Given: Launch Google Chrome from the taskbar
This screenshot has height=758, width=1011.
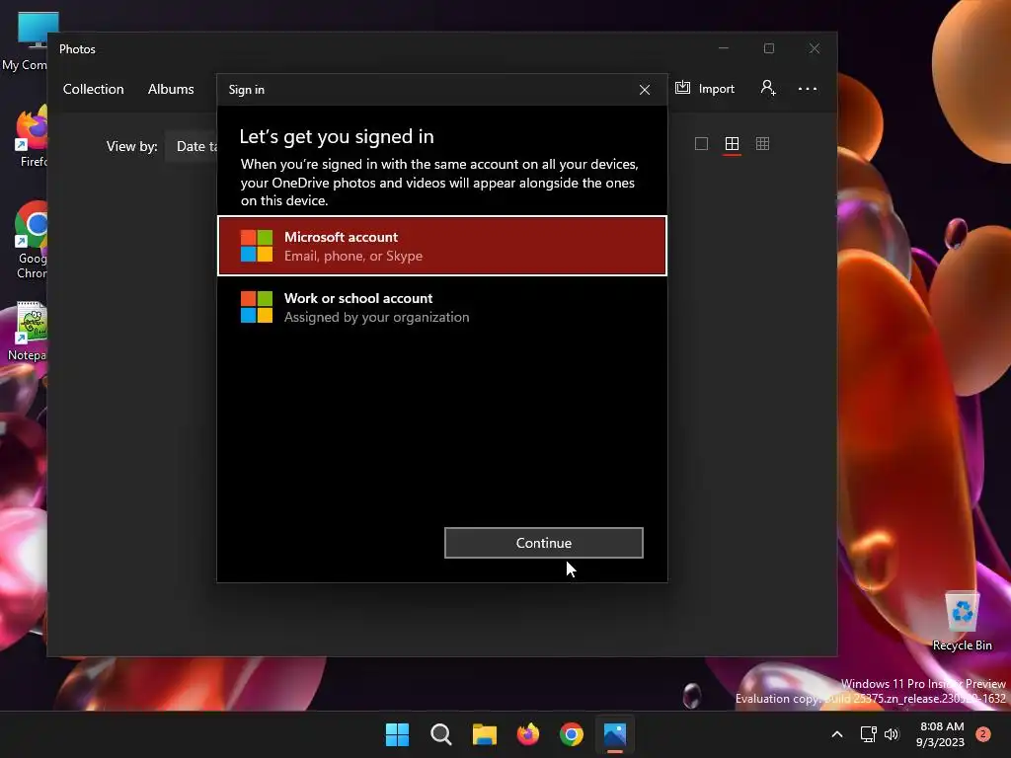Looking at the screenshot, I should point(572,734).
